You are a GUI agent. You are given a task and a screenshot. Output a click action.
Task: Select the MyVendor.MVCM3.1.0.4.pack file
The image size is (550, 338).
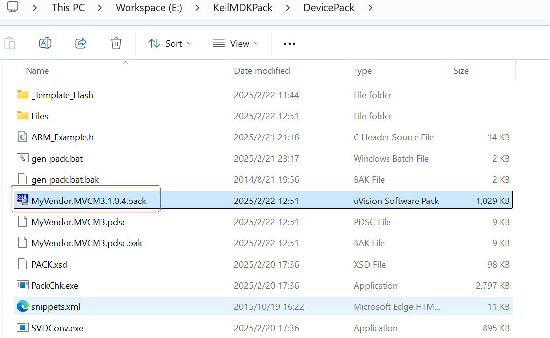point(89,201)
